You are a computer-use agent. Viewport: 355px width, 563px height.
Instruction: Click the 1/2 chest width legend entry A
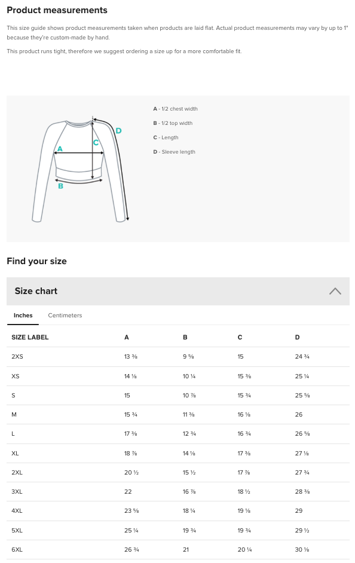(176, 109)
